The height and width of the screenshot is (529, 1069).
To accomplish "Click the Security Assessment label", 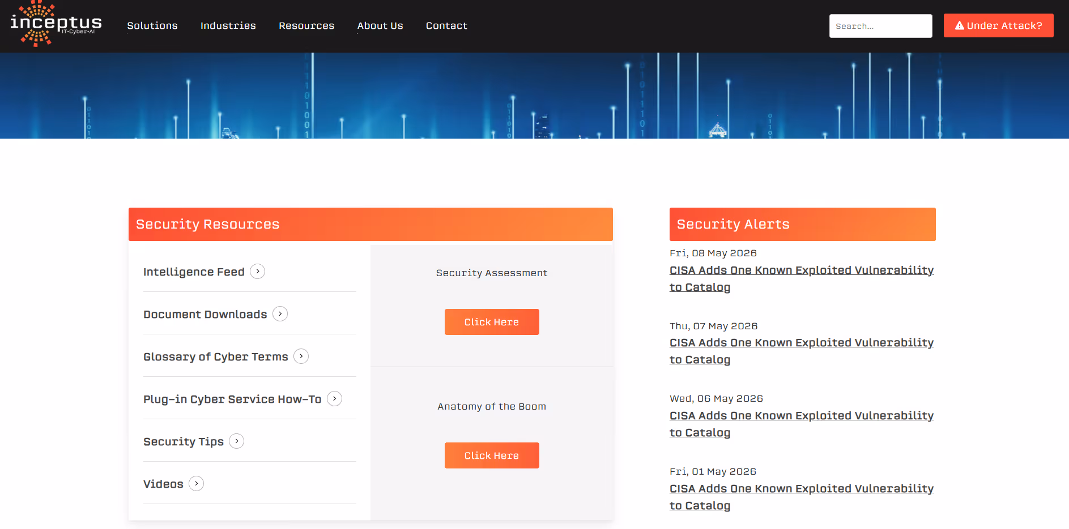I will [x=492, y=273].
